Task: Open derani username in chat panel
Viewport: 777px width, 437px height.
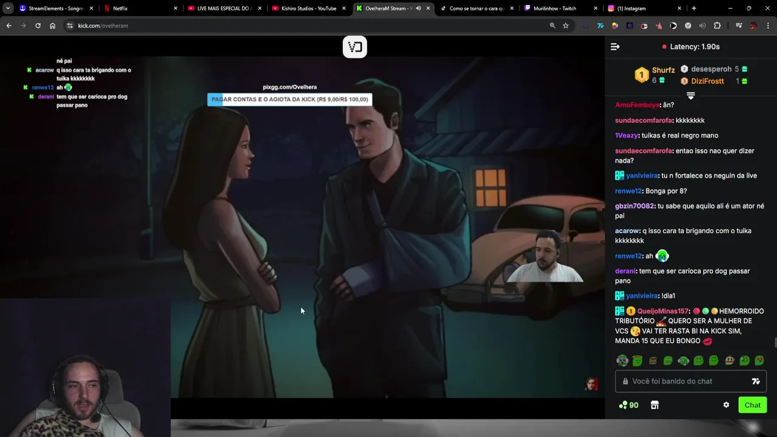Action: click(x=625, y=271)
